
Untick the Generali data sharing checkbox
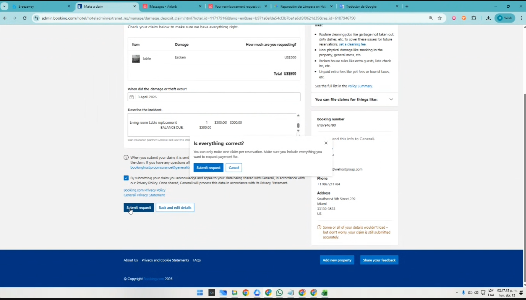tap(126, 178)
